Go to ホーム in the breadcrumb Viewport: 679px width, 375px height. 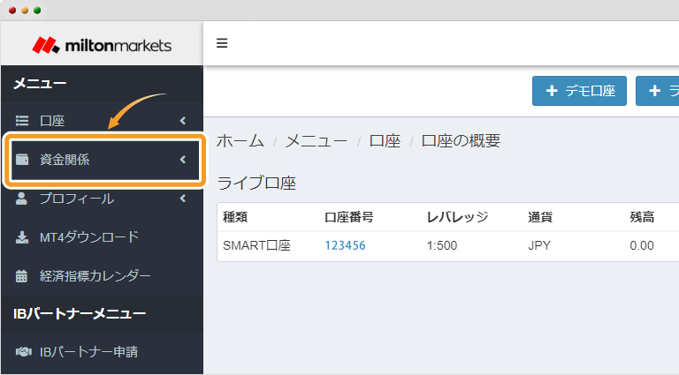240,141
